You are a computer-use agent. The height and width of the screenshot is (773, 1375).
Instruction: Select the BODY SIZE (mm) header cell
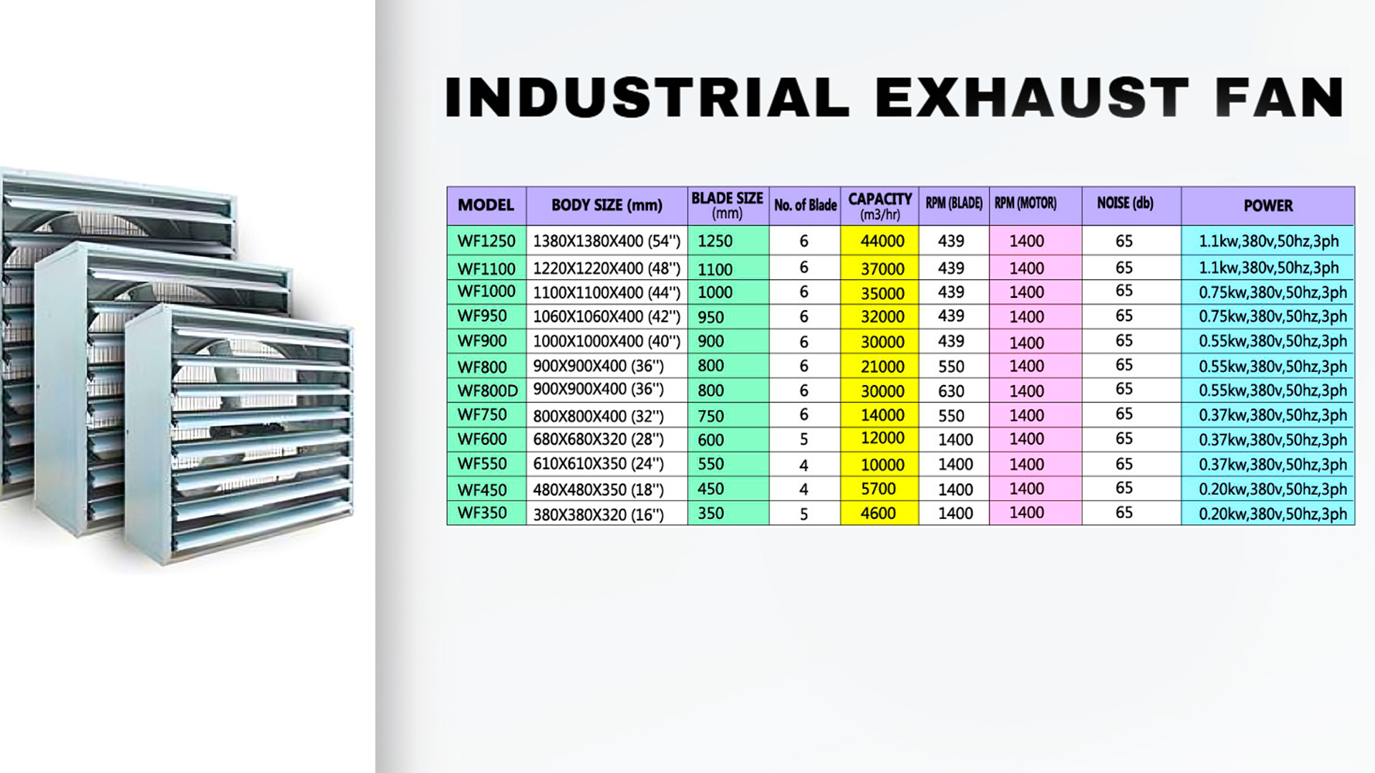point(607,205)
